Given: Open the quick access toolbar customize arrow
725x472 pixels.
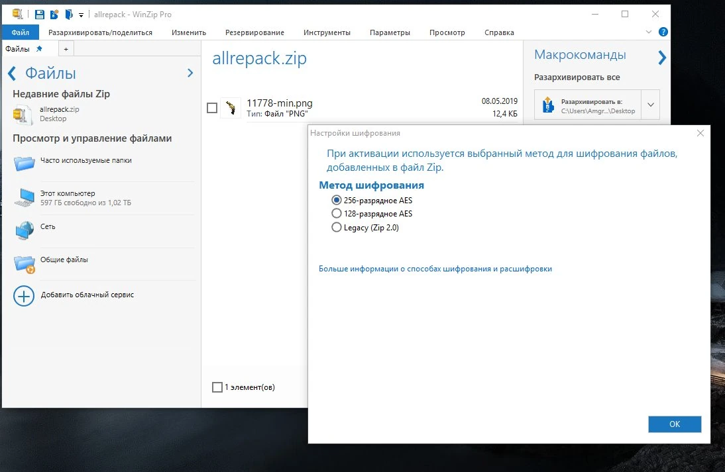Looking at the screenshot, I should pos(81,15).
